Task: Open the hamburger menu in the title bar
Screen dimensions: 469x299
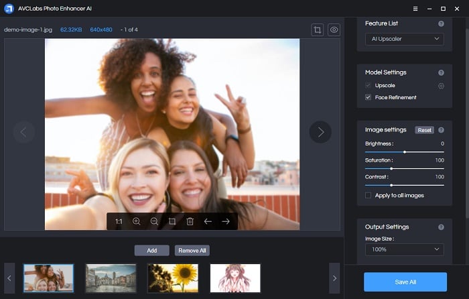Action: pos(415,9)
